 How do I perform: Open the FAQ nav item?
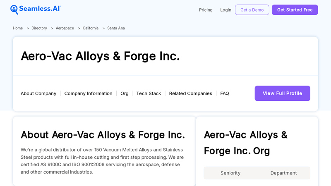[x=225, y=93]
